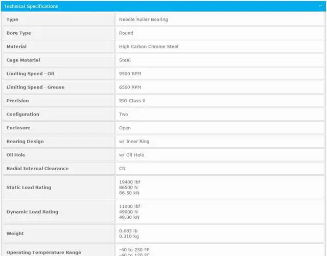Select the CN clearance value
327x256 pixels.
pyautogui.click(x=122, y=169)
